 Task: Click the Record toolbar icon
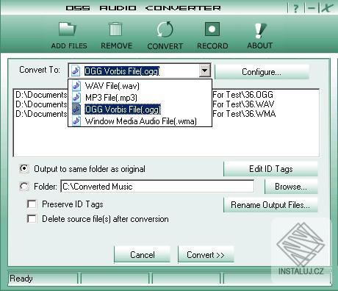pyautogui.click(x=212, y=29)
